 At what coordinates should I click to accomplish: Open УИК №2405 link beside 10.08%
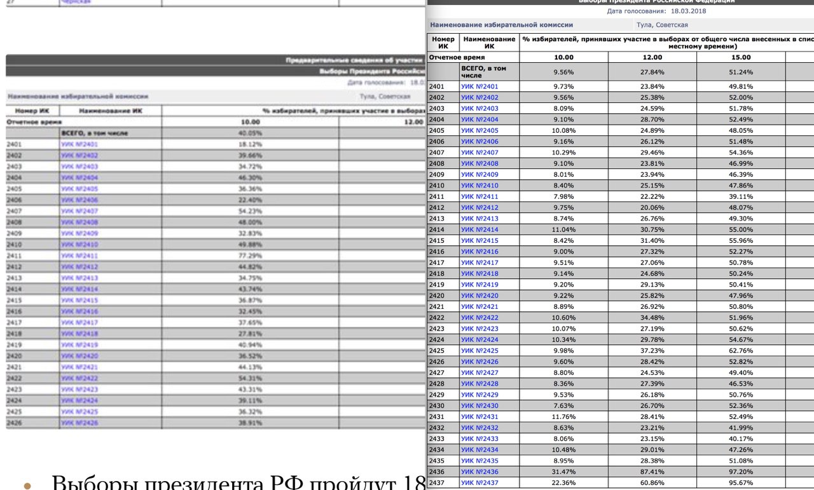pyautogui.click(x=479, y=130)
